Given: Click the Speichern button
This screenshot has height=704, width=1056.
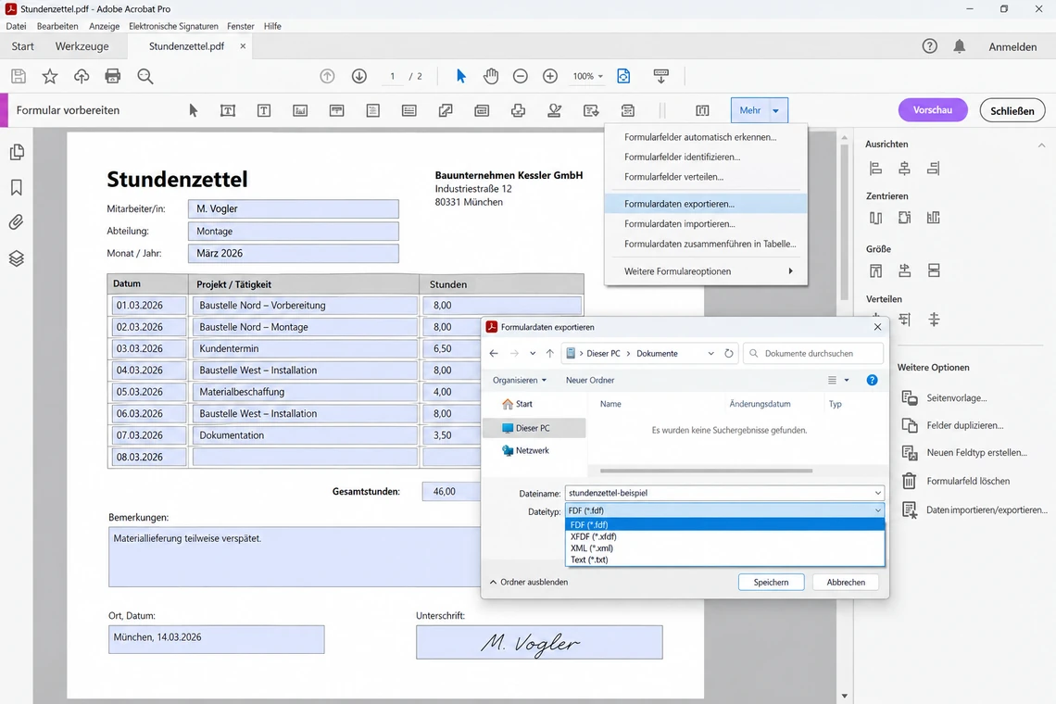Looking at the screenshot, I should [x=771, y=582].
